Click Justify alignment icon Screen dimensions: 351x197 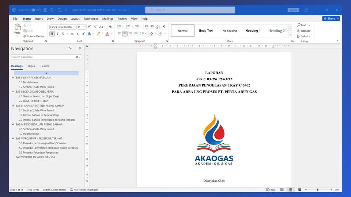click(136, 34)
